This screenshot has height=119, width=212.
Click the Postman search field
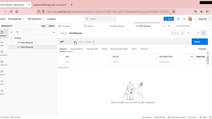click(x=100, y=19)
